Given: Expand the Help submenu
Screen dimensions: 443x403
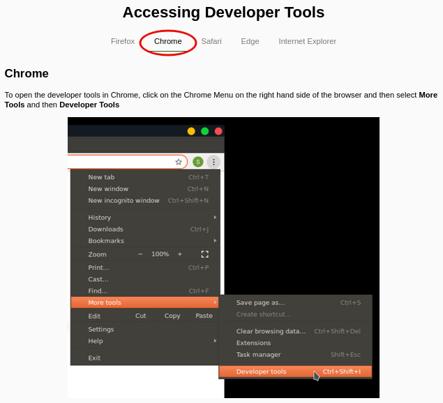Looking at the screenshot, I should tap(146, 341).
